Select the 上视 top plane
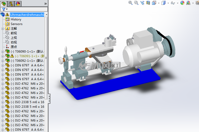199x132 pixels. tap(14, 38)
